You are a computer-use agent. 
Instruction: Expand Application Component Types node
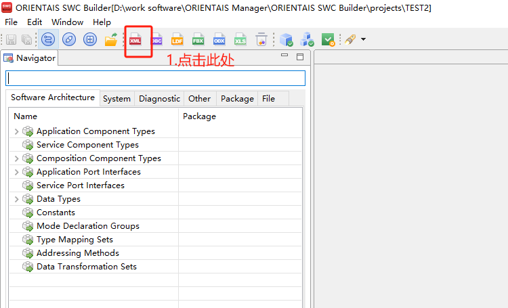(x=16, y=131)
